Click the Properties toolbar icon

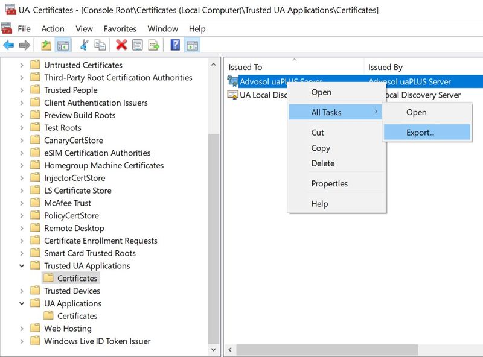138,45
